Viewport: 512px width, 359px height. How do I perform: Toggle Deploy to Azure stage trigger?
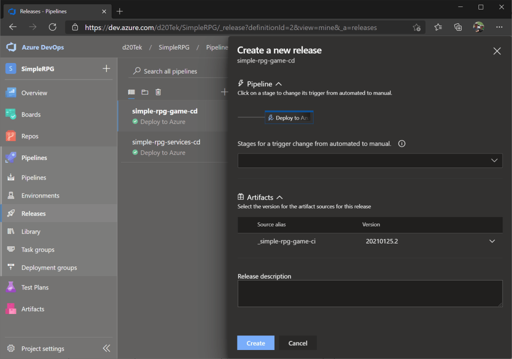289,118
